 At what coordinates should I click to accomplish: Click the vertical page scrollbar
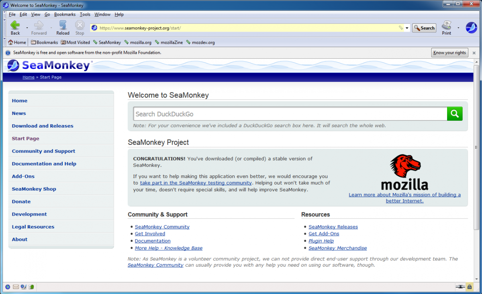[476, 161]
